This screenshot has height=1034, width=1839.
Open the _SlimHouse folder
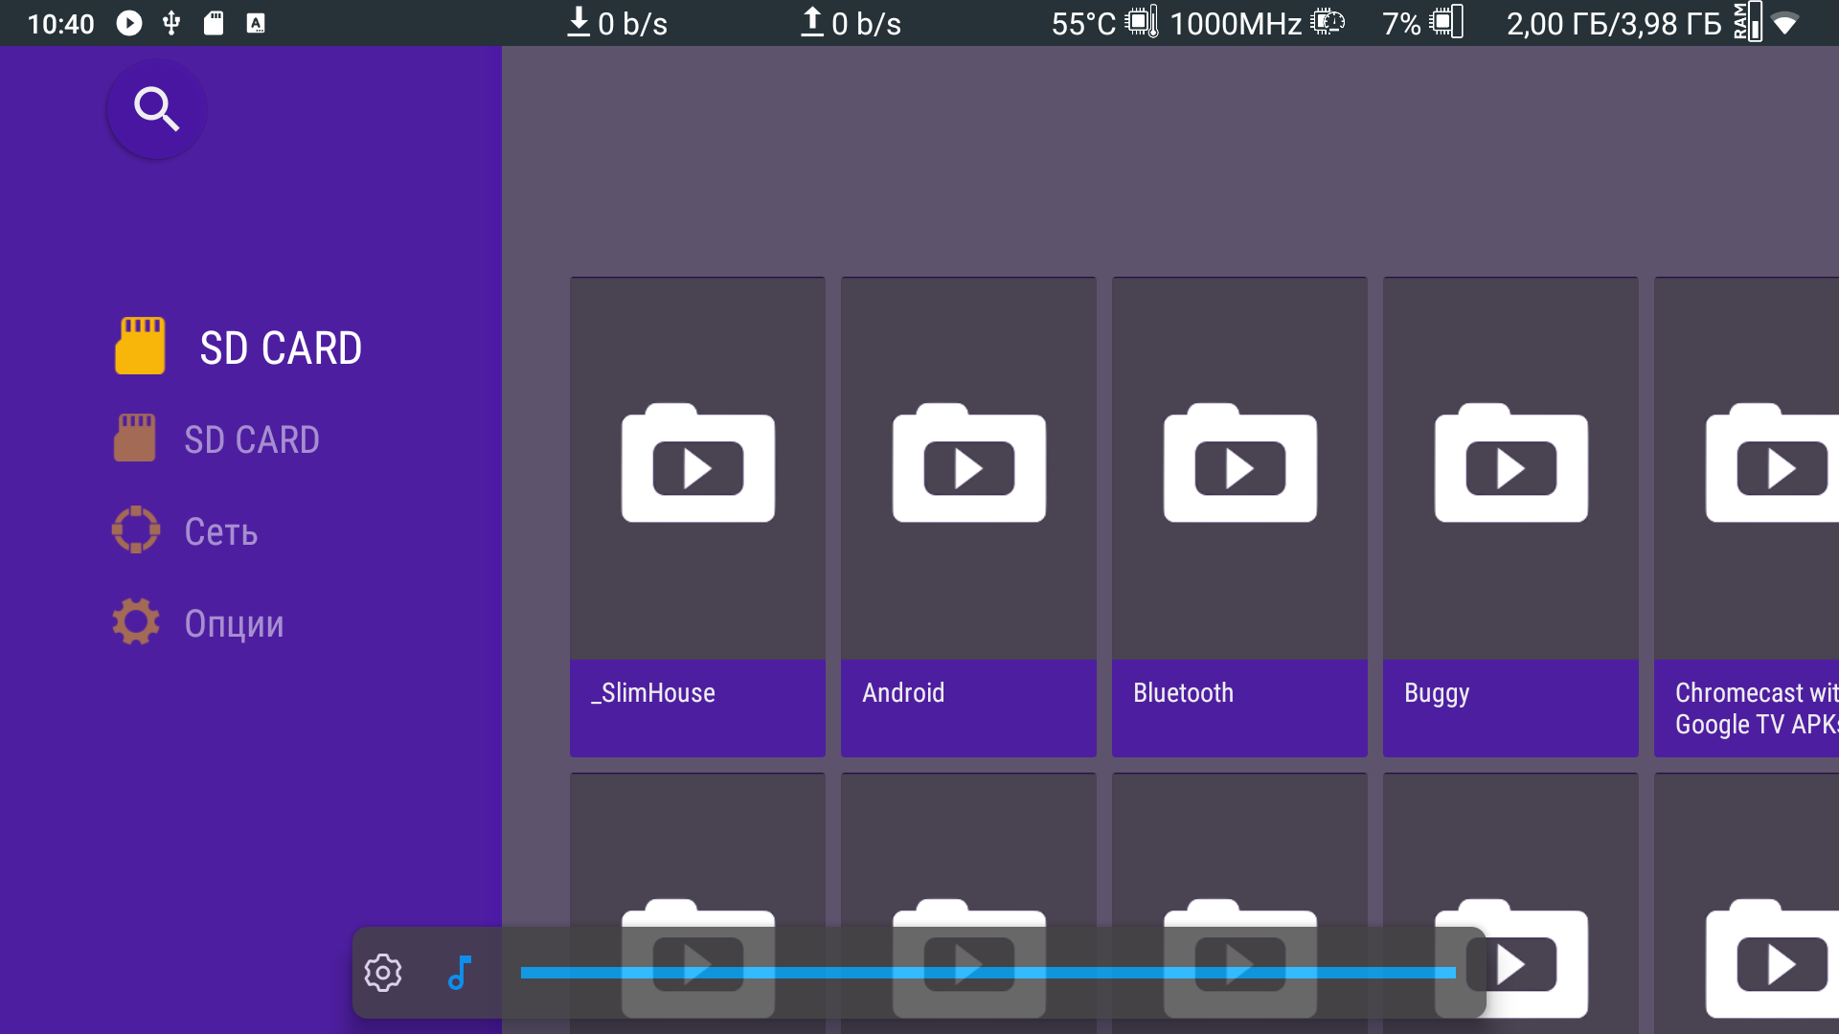pos(697,517)
